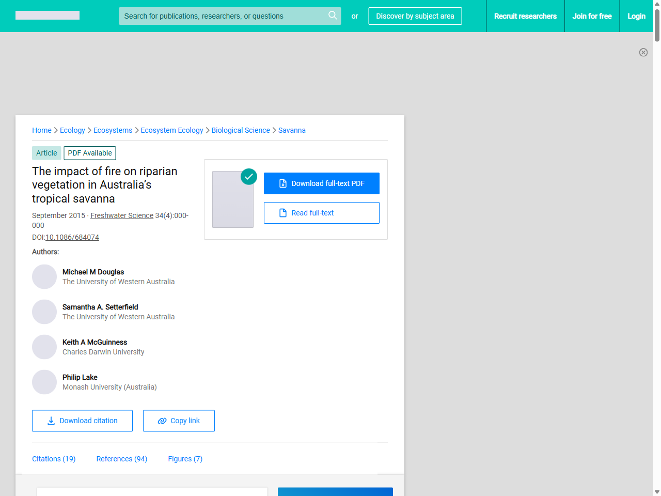Copy link to the article
This screenshot has width=661, height=496.
click(179, 421)
